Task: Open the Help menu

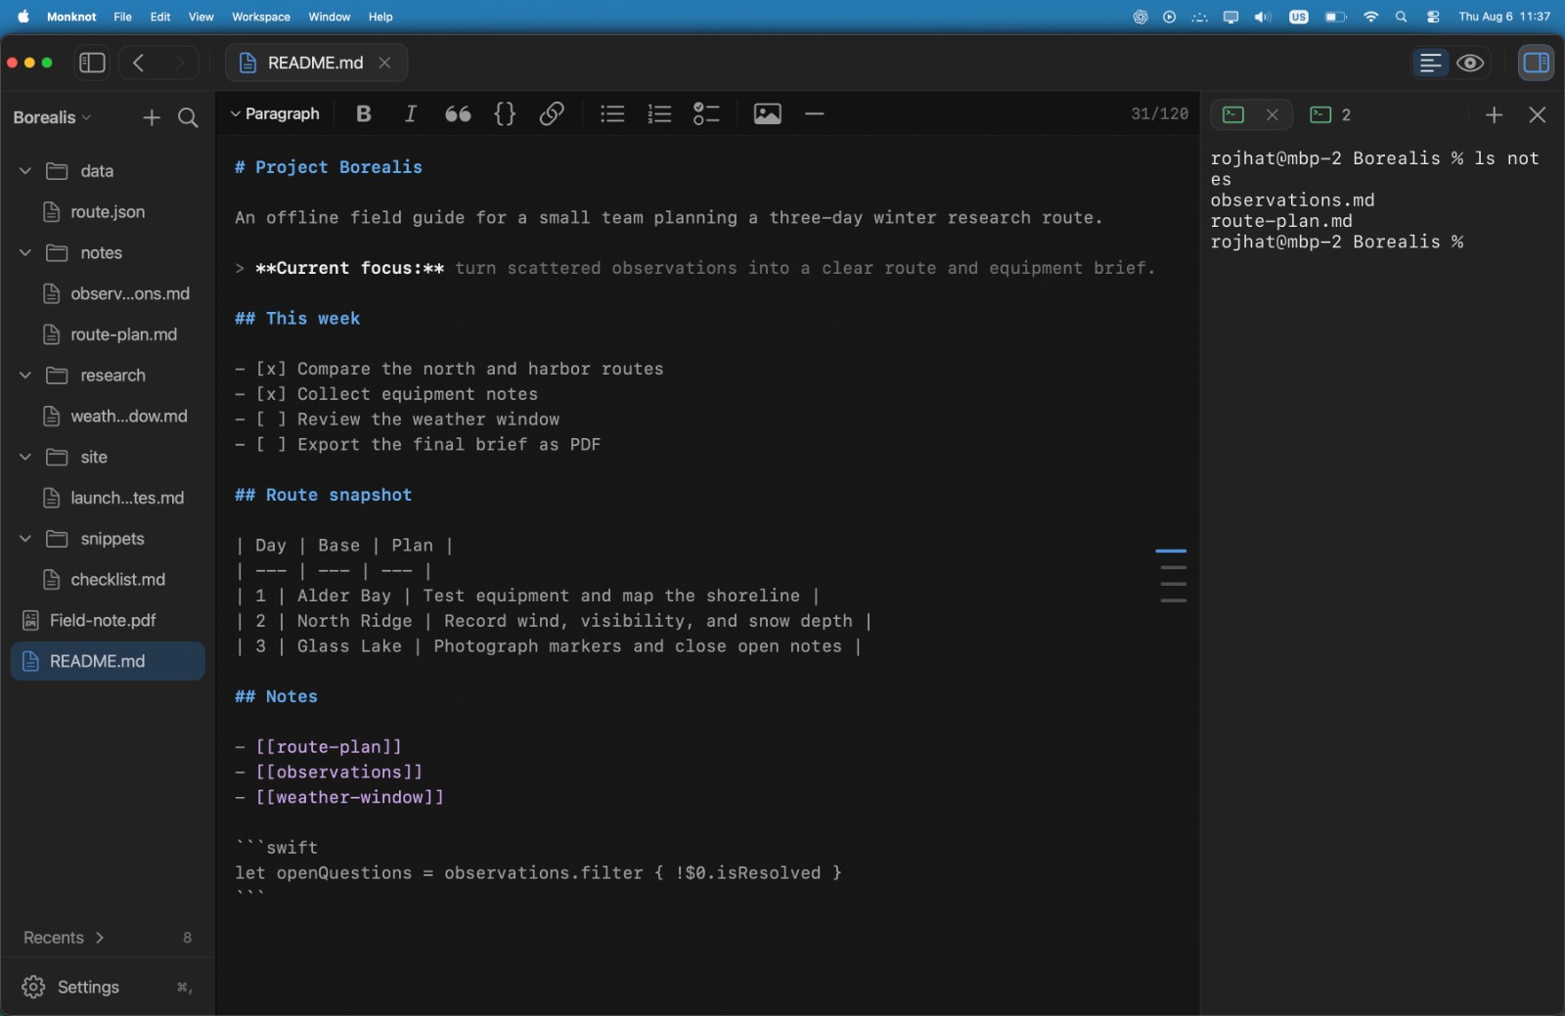Action: (380, 17)
